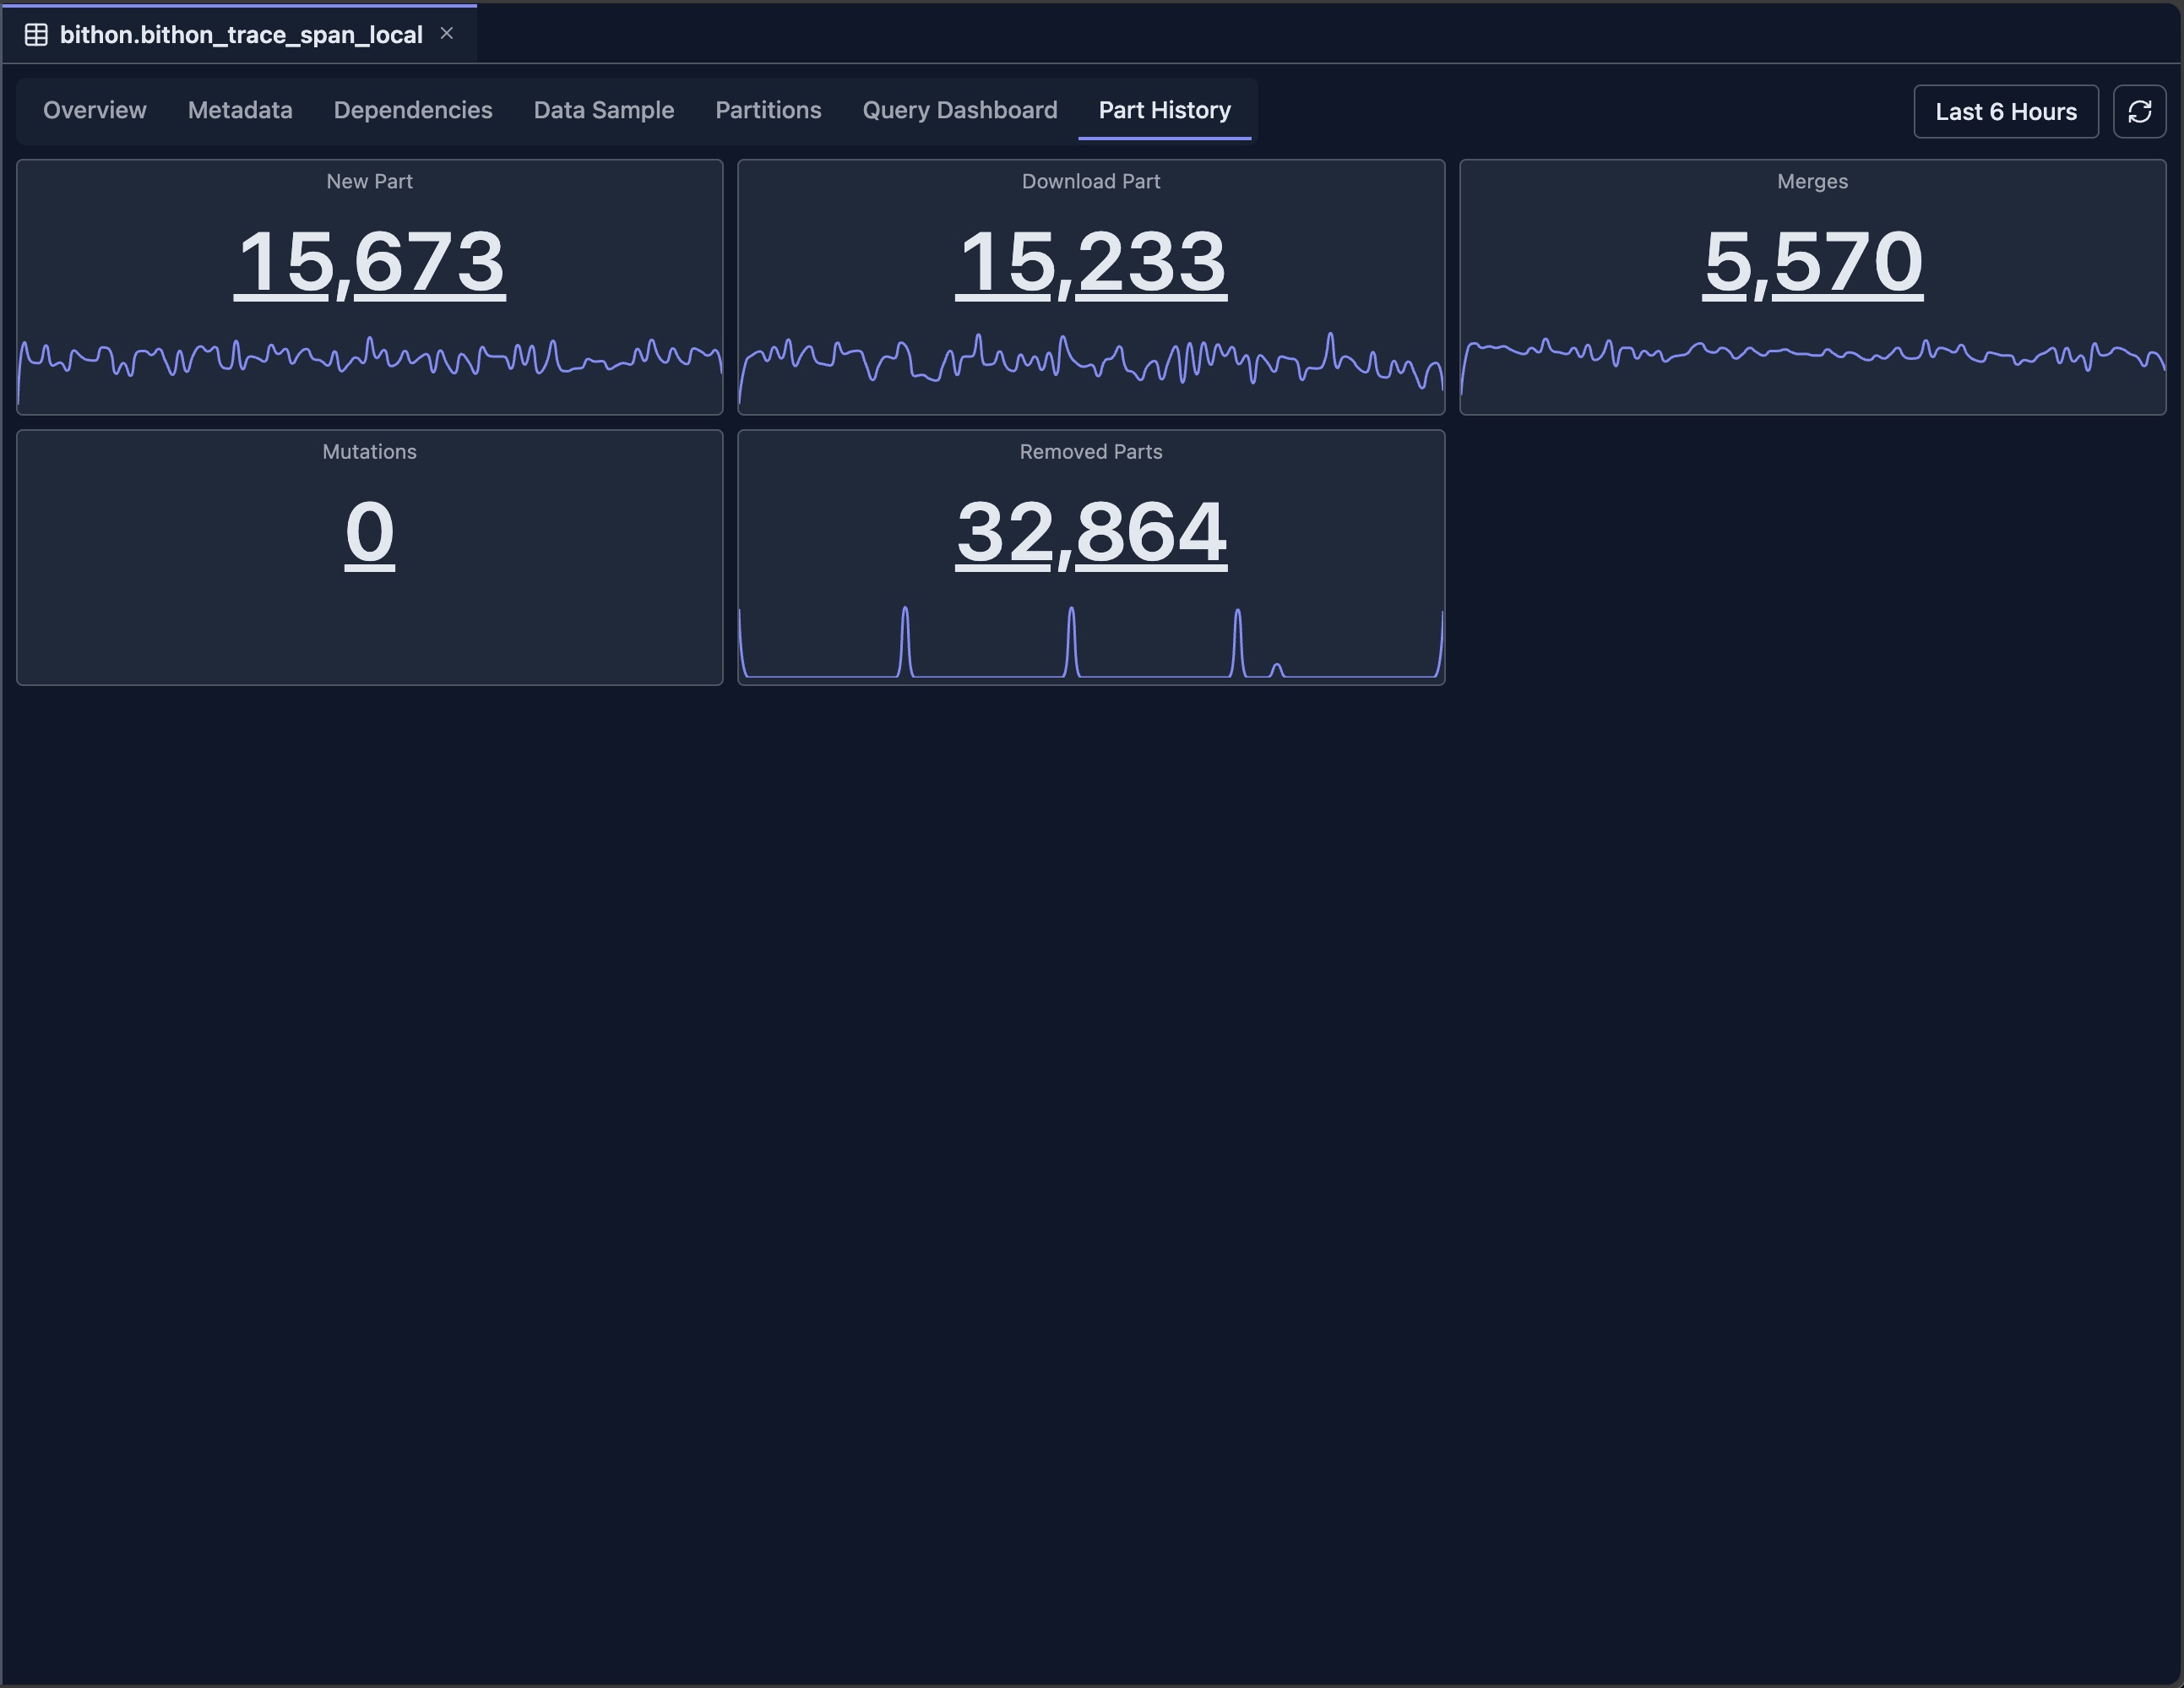The height and width of the screenshot is (1688, 2184).
Task: Click the refresh icon to reload metrics
Action: click(2140, 111)
